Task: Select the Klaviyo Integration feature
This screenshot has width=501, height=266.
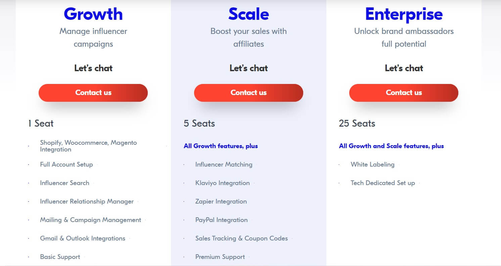Action: [222, 183]
